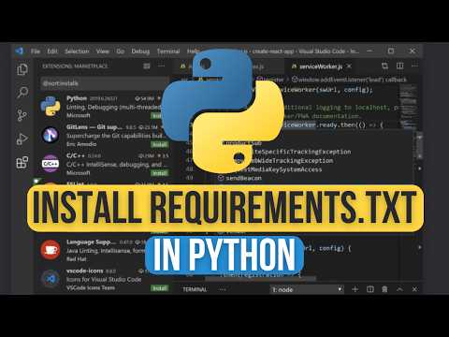Open the Search view in activity bar

(22, 93)
